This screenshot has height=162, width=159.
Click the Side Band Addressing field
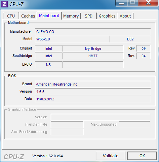pyautogui.click(x=67, y=132)
